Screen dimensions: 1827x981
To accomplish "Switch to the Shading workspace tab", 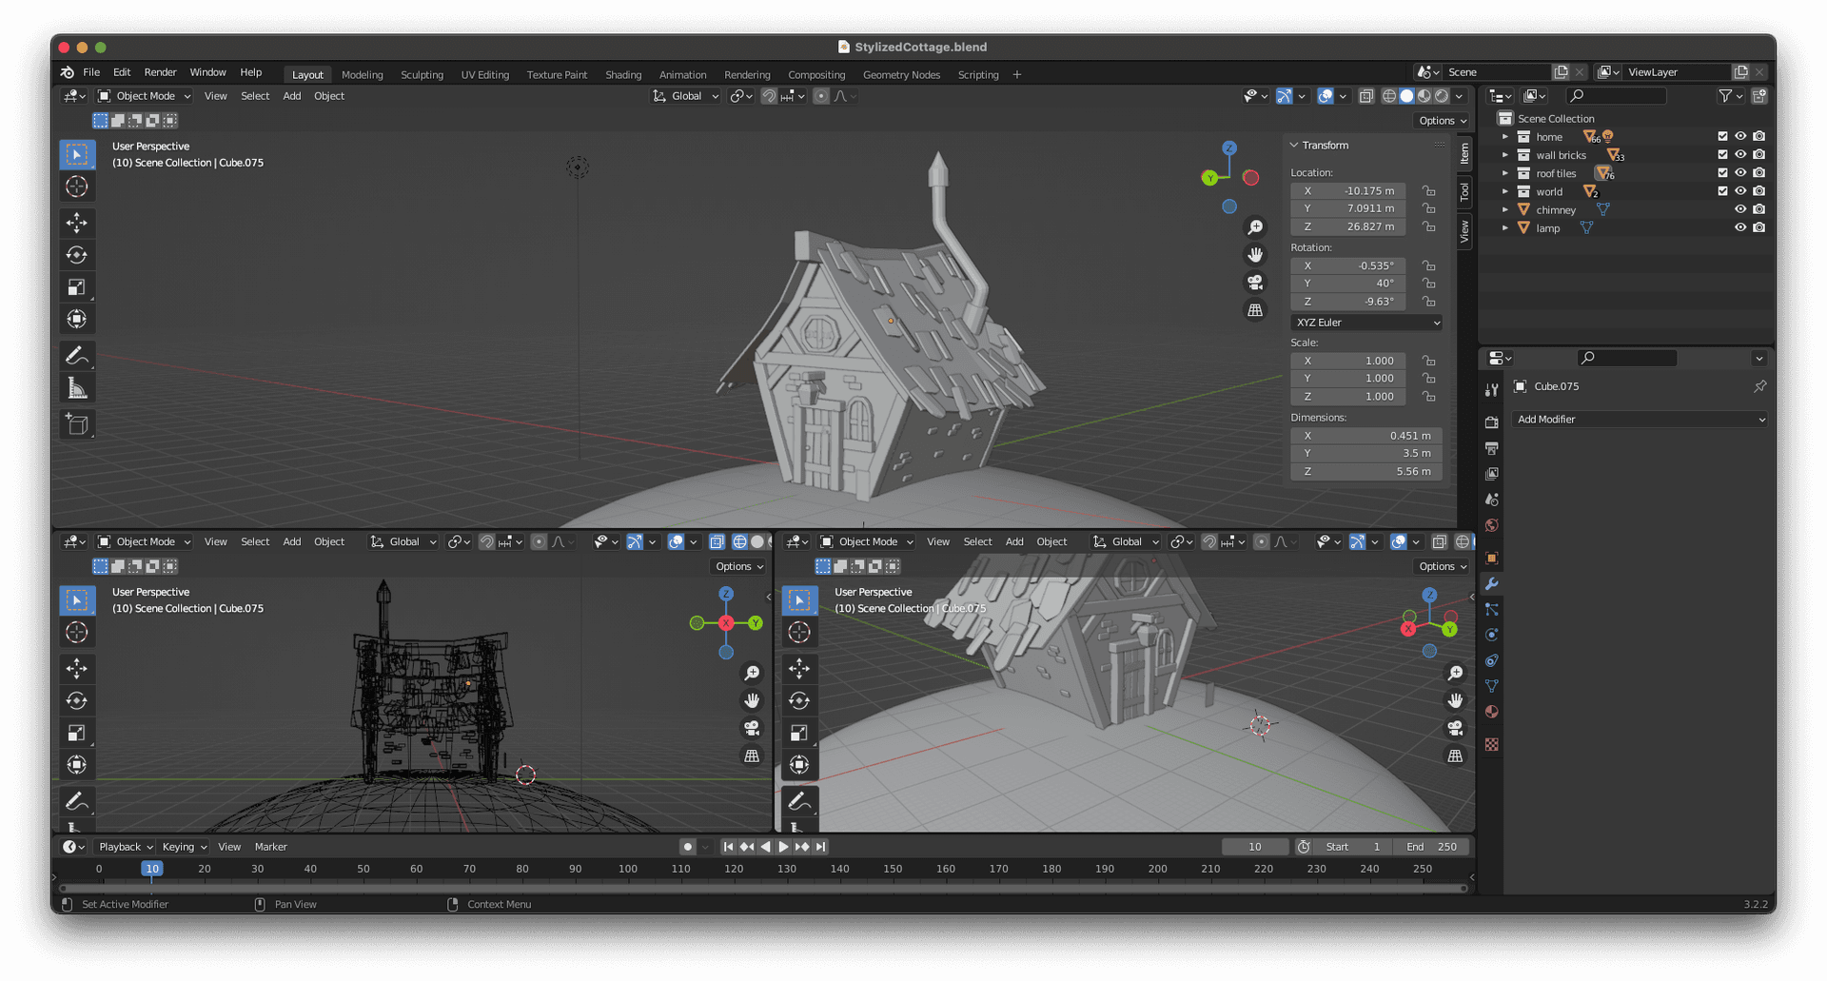I will tap(623, 74).
